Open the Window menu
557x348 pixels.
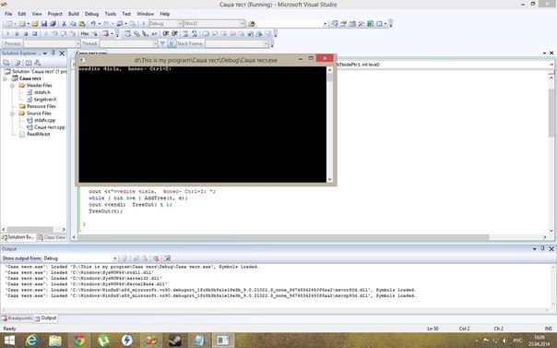(146, 14)
